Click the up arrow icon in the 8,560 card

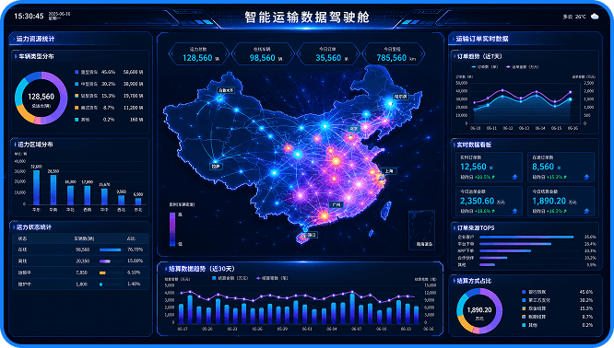[x=586, y=177]
